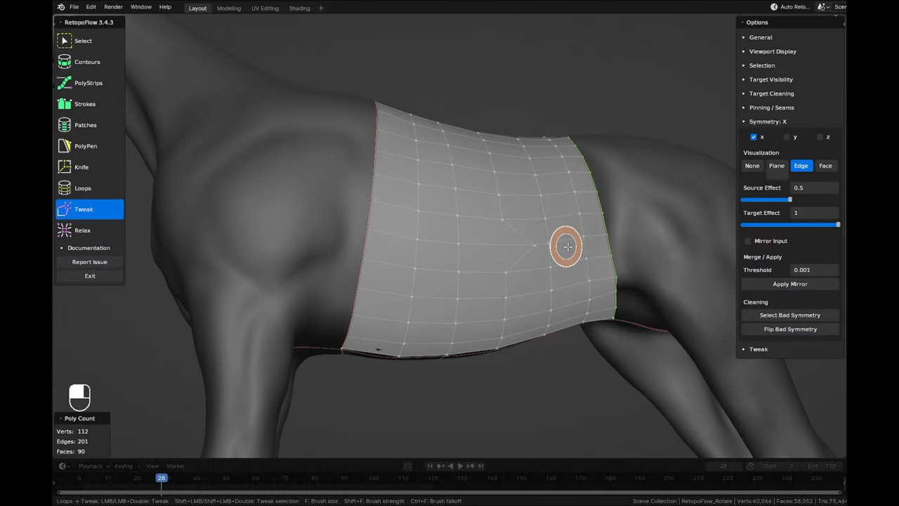Select the Knife tool
899x506 pixels.
tap(81, 167)
